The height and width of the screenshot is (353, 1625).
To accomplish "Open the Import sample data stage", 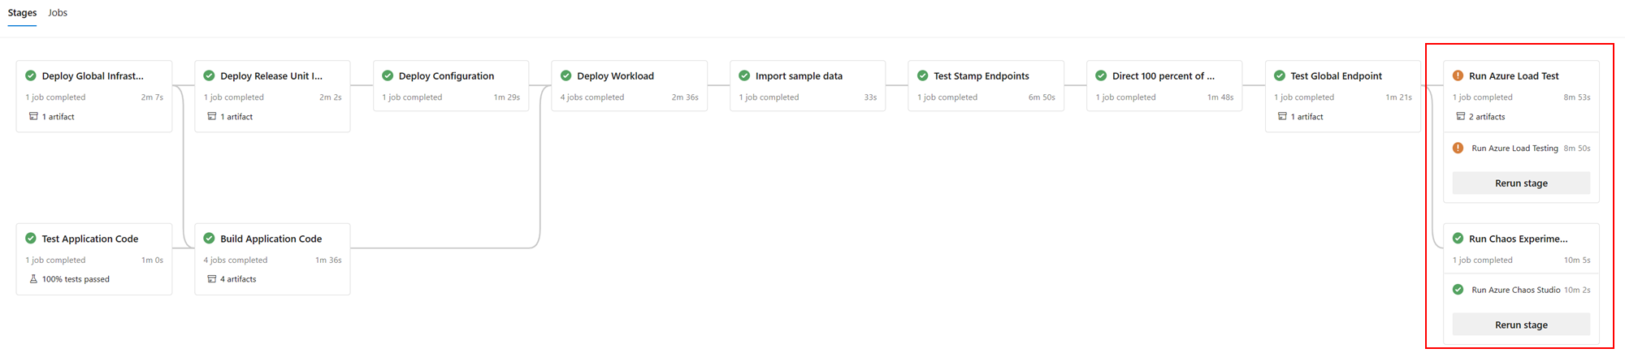I will pos(808,85).
